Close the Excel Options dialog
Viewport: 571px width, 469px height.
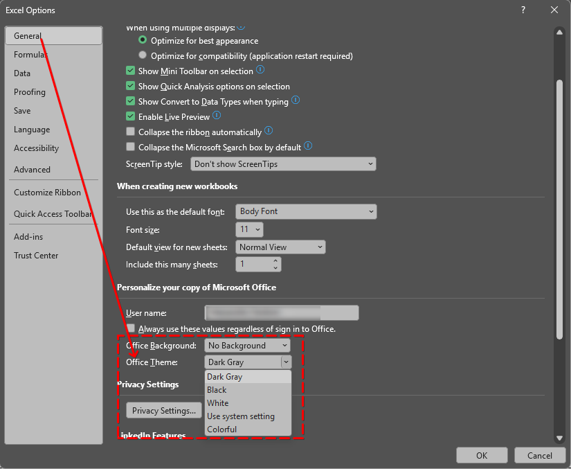click(554, 10)
